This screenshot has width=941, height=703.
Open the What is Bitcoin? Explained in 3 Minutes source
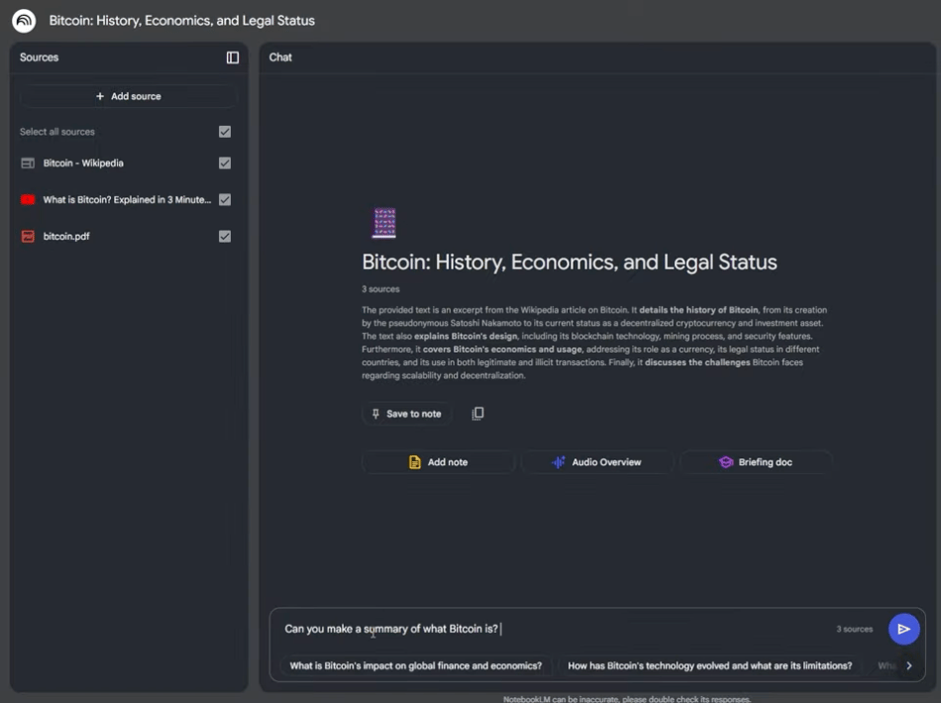(x=127, y=200)
